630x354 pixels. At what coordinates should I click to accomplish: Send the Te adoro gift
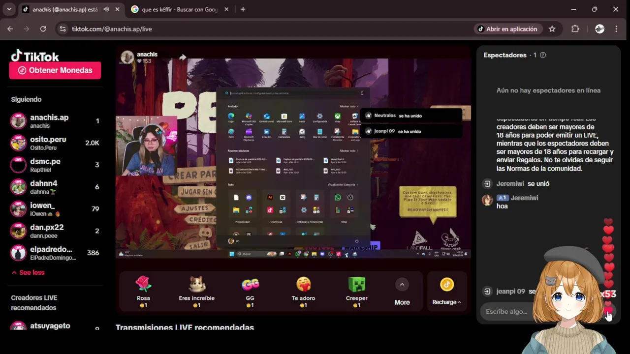point(303,292)
